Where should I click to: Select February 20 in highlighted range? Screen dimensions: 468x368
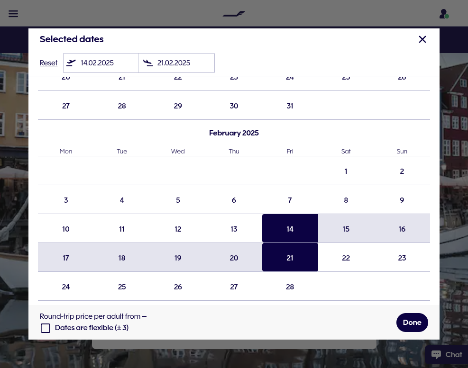click(234, 258)
